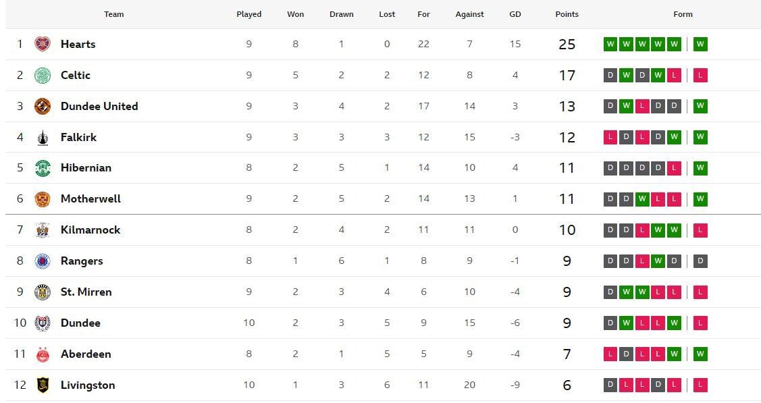Click the Played column header
The image size is (761, 403).
coord(248,14)
